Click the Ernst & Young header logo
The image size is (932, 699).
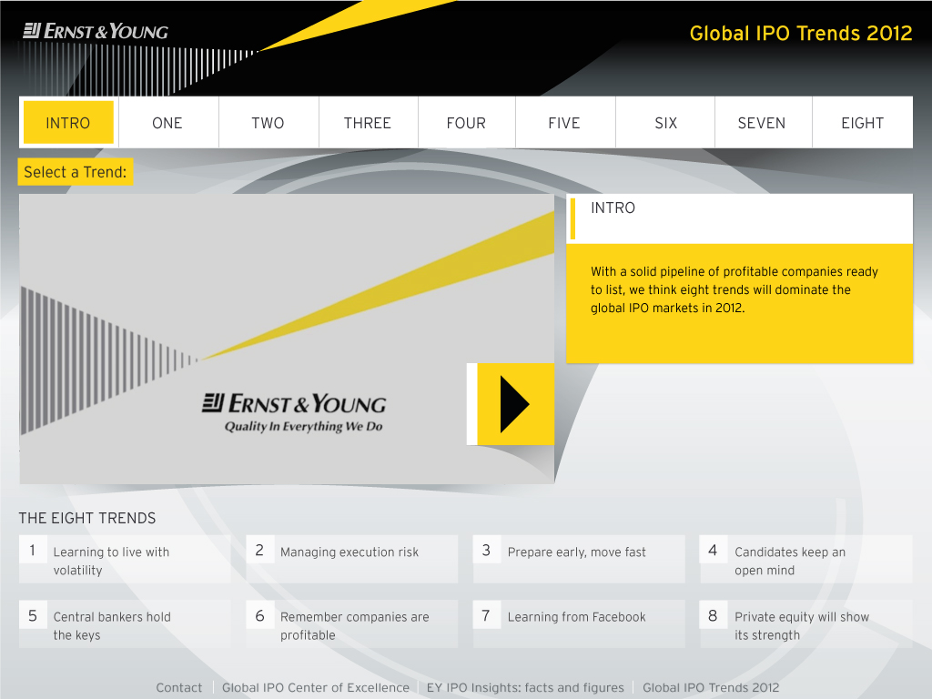96,32
